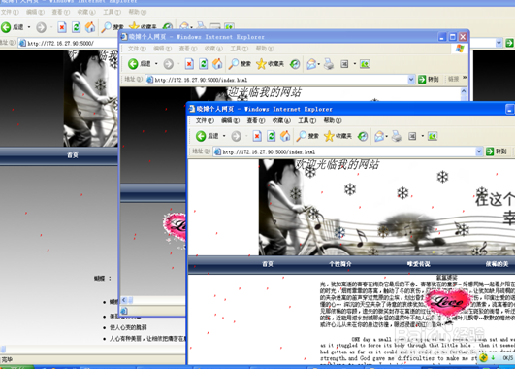The width and height of the screenshot is (515, 369).
Task: Stop loading in middle IE window
Action: pyautogui.click(x=189, y=63)
